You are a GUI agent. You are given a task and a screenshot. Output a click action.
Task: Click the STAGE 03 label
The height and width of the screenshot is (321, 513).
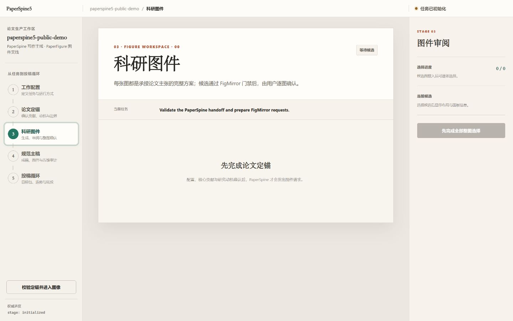(426, 31)
